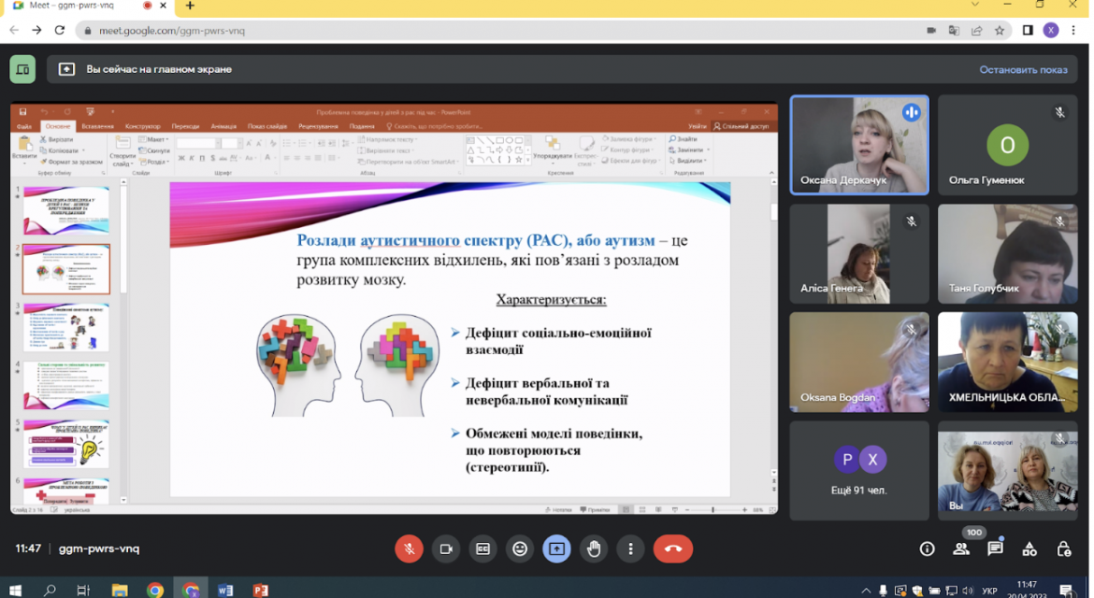
Task: Show hidden system tray icons chevron
Action: tap(866, 591)
